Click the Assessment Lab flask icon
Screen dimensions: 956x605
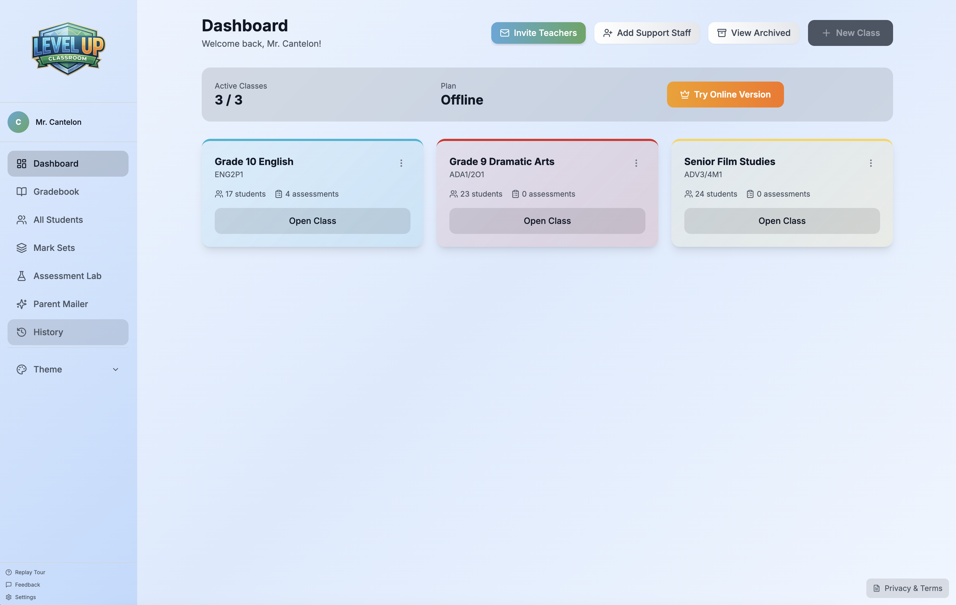tap(21, 276)
